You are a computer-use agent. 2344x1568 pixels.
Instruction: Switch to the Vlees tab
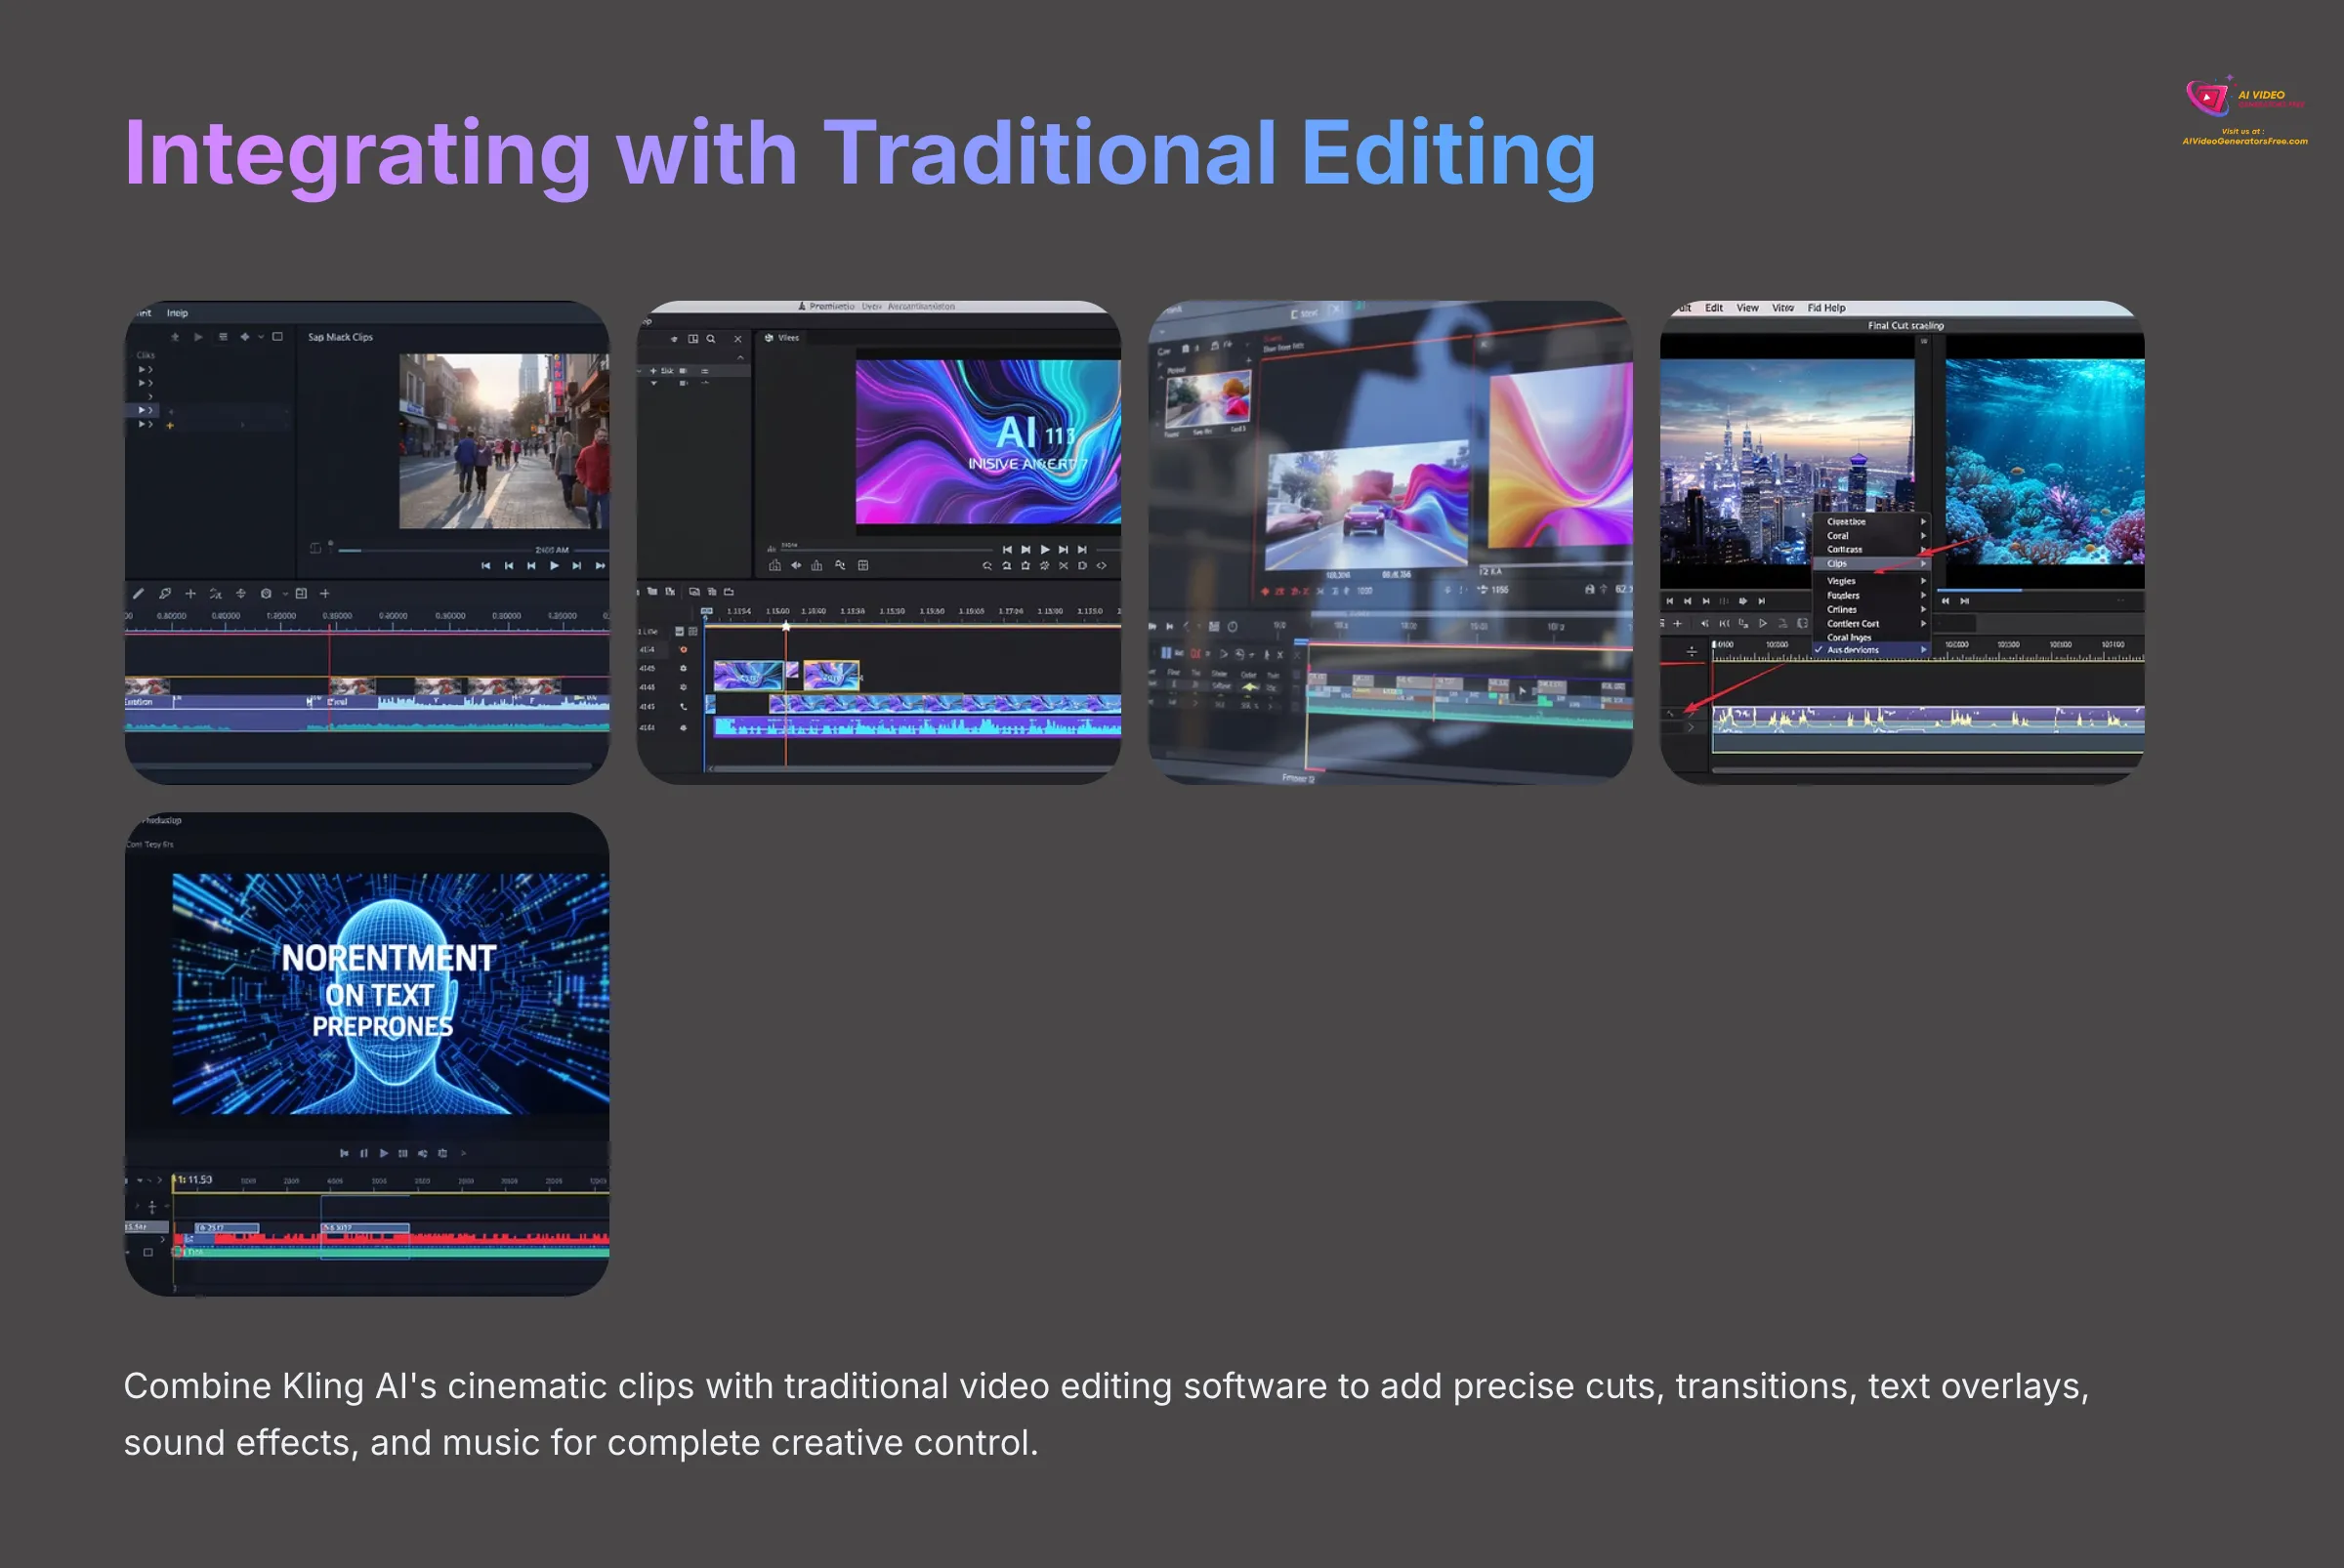[782, 338]
